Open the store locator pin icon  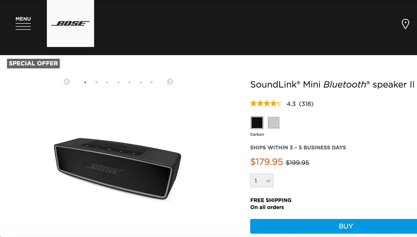[405, 24]
